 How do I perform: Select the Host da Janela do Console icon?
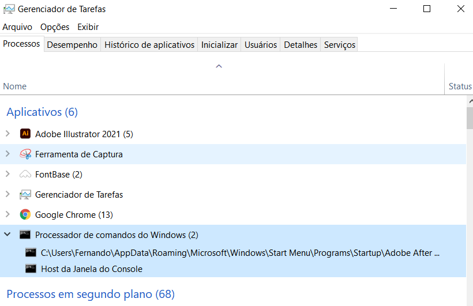tap(31, 269)
